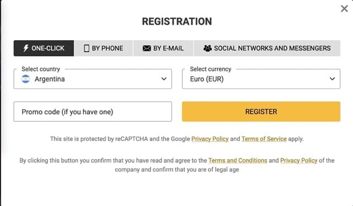Screen dimensions: 353x206
Task: Expand the country dropdown chevron
Action: pos(164,79)
